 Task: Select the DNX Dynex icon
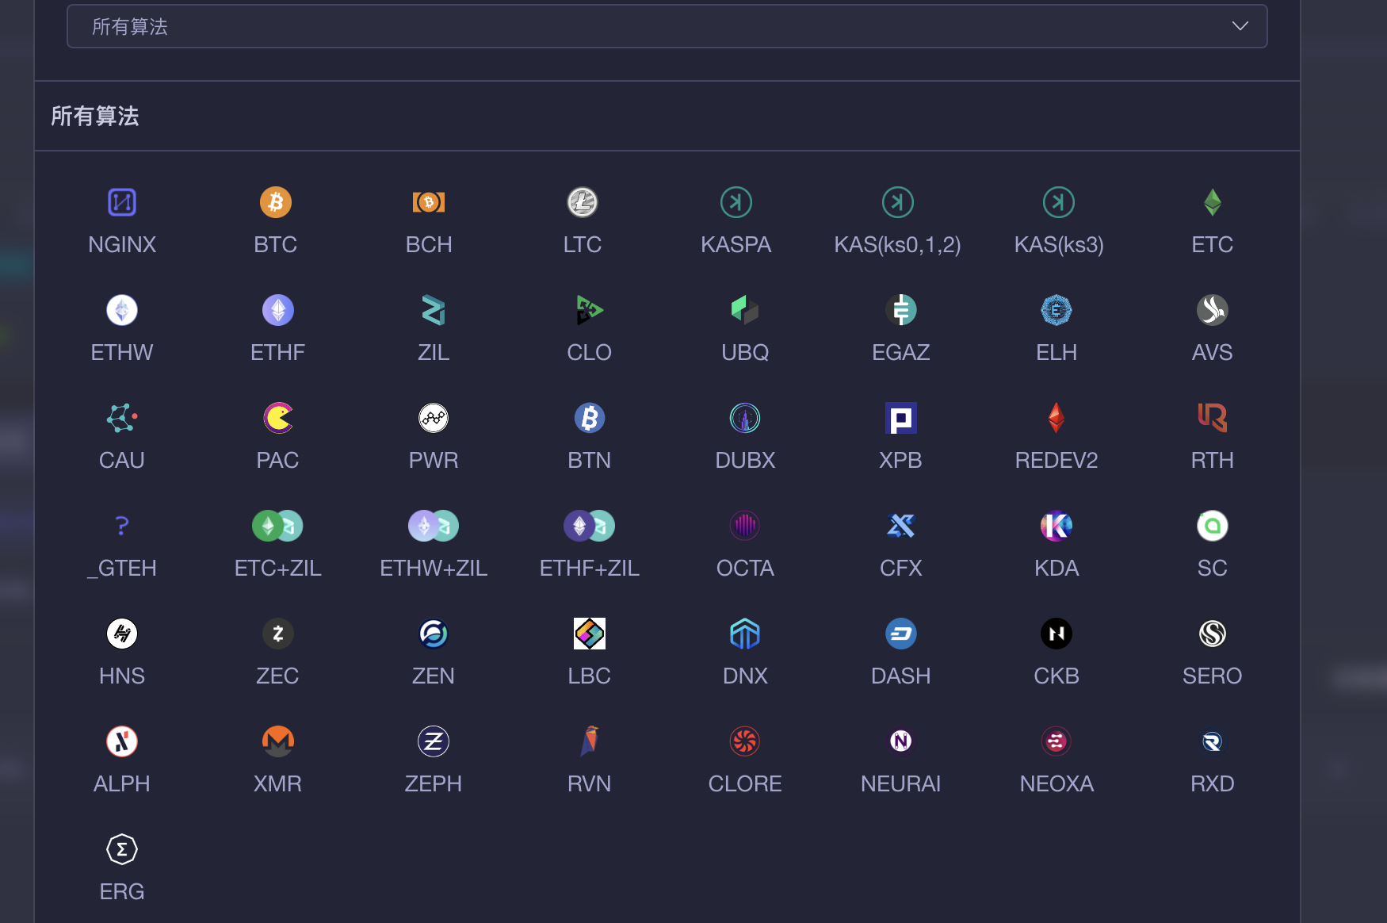[x=745, y=634]
